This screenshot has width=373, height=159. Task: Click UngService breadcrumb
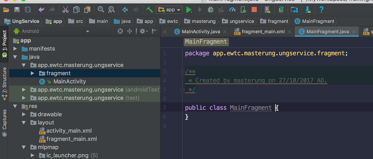[x=22, y=21]
